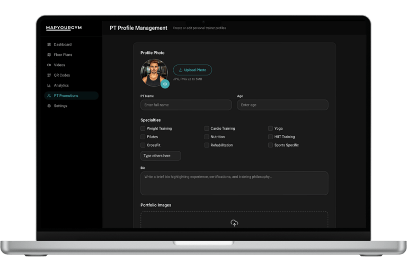This screenshot has height=271, width=407.
Task: Check the Weight Training specialty
Action: coord(143,129)
